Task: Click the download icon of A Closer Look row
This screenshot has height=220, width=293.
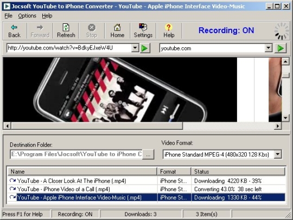Action: [12, 180]
